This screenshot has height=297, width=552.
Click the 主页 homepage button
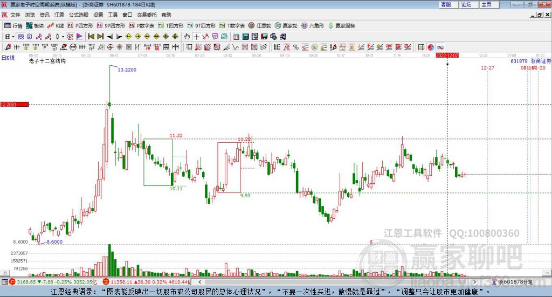coord(488,4)
